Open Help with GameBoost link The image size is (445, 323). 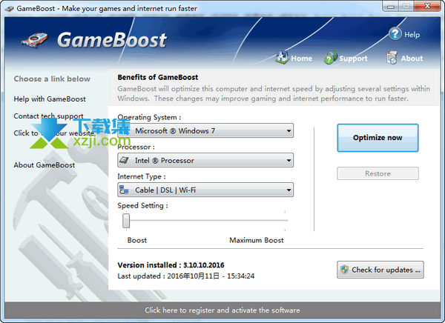pos(50,99)
